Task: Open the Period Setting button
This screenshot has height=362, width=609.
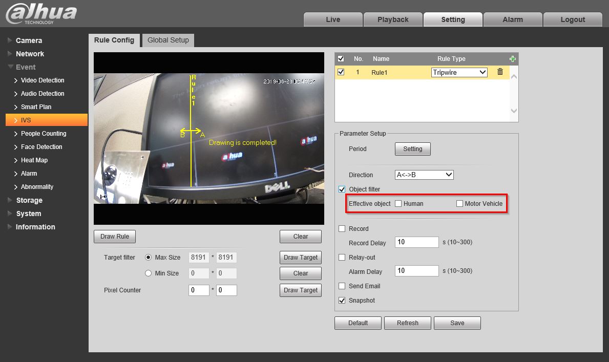Action: 412,149
